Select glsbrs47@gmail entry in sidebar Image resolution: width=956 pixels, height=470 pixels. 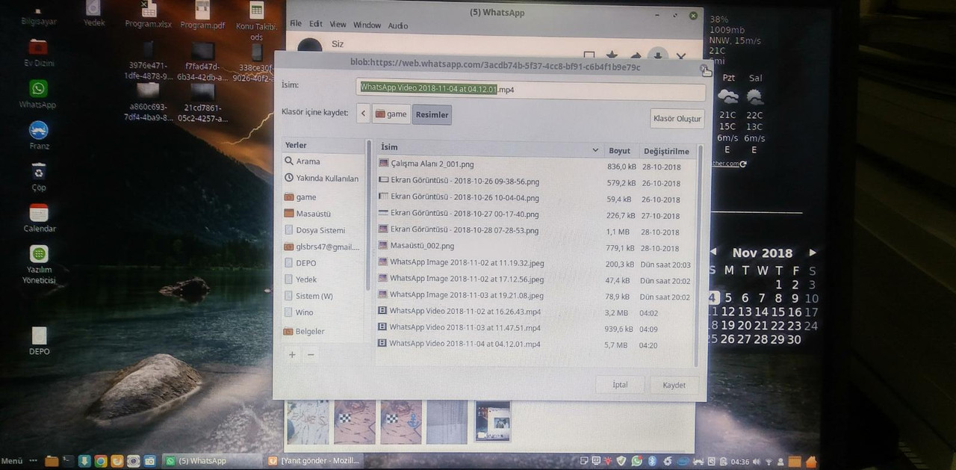pos(323,247)
